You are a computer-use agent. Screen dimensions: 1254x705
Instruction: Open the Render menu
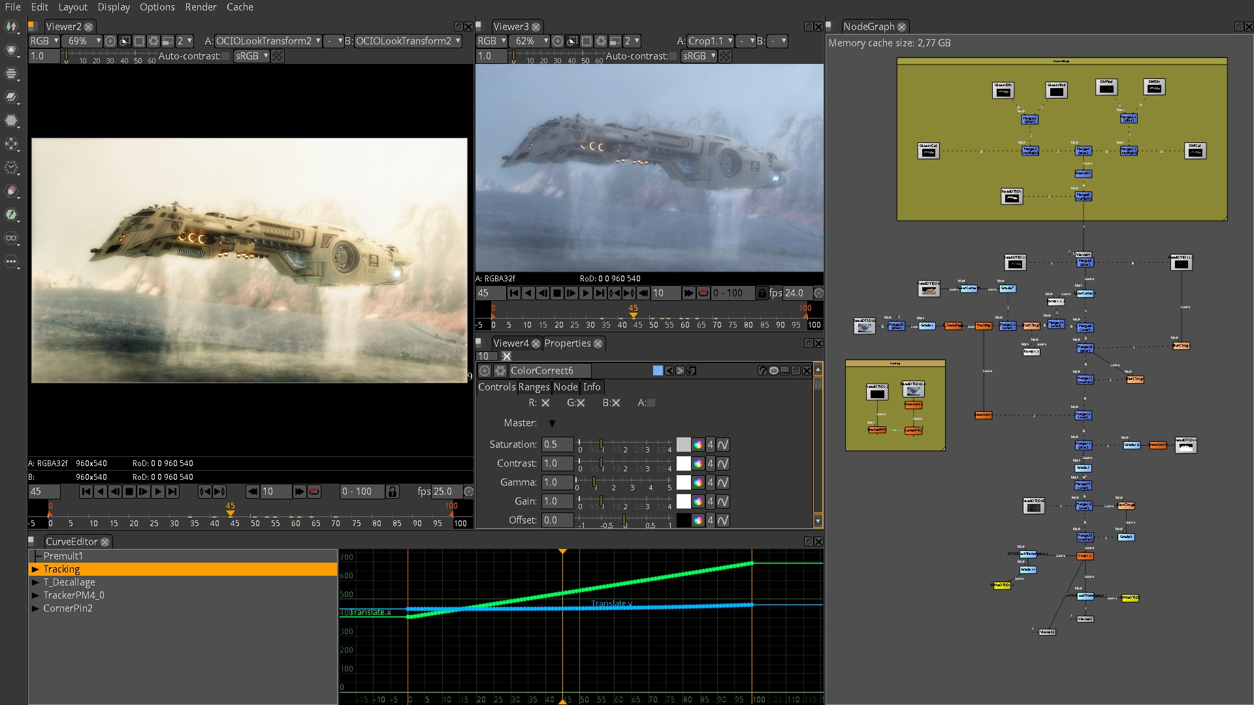(201, 7)
